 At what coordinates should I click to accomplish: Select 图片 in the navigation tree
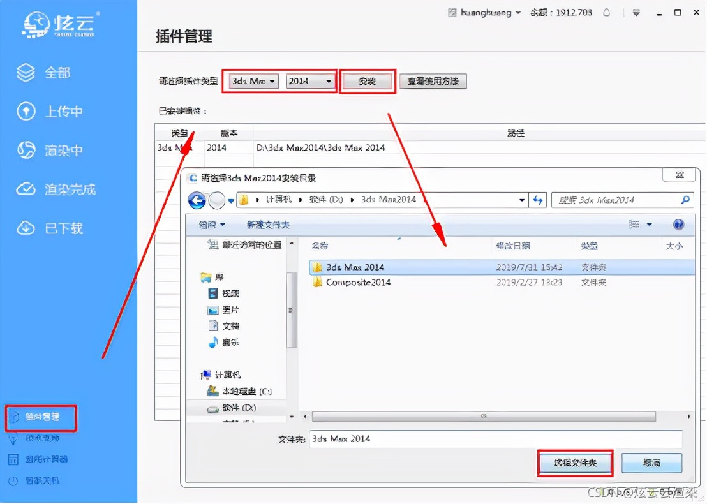223,309
